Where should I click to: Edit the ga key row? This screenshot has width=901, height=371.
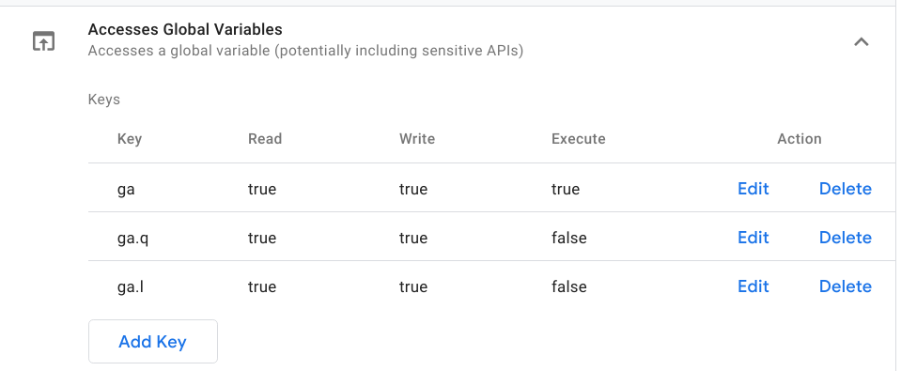click(x=753, y=189)
